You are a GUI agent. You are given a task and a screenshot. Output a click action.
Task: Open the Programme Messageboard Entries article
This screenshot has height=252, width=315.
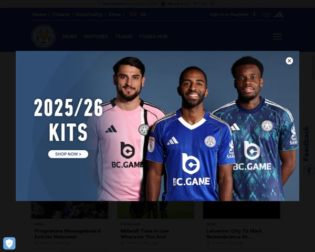[x=68, y=234]
